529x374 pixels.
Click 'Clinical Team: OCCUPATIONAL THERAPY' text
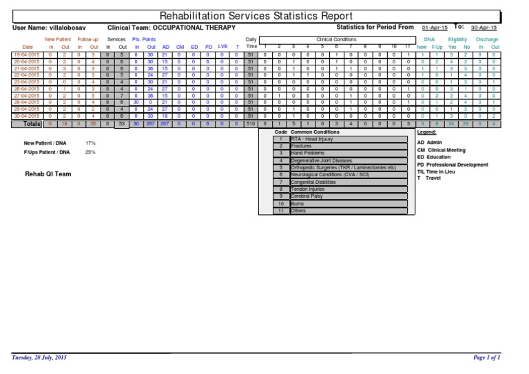click(172, 28)
